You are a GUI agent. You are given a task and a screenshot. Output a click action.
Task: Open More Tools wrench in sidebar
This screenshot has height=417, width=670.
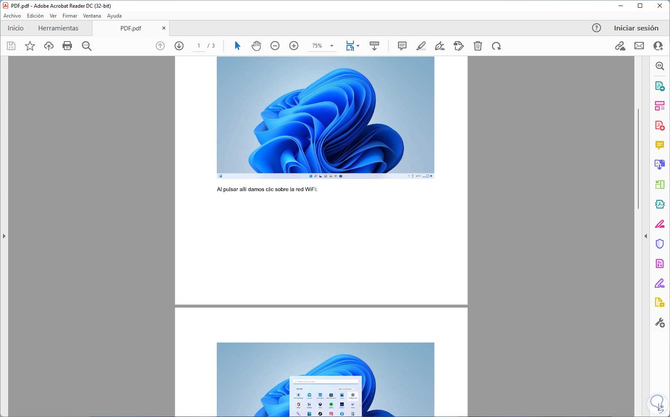pyautogui.click(x=660, y=323)
